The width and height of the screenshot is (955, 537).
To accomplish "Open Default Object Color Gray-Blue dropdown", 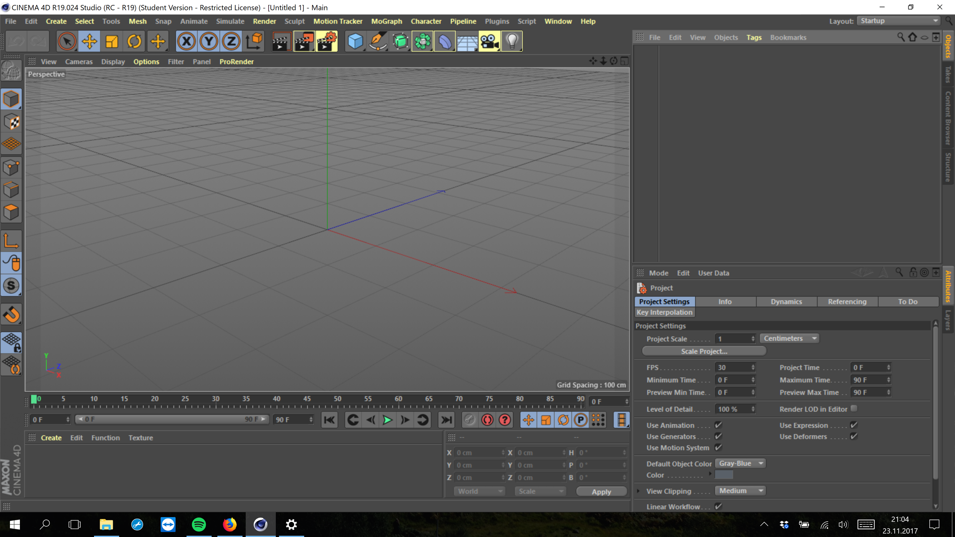I will [x=740, y=463].
